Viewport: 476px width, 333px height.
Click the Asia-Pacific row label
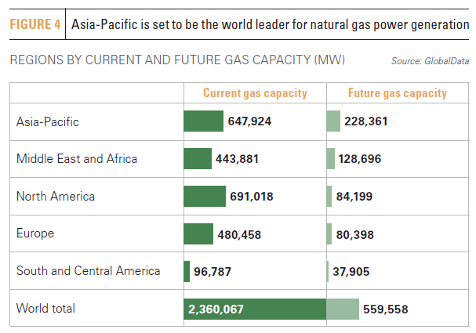(x=48, y=121)
